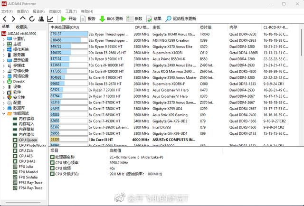Open 结果 results from the toolbar
Image resolution: width=304 pixels, height=206 pixels.
coord(154,19)
